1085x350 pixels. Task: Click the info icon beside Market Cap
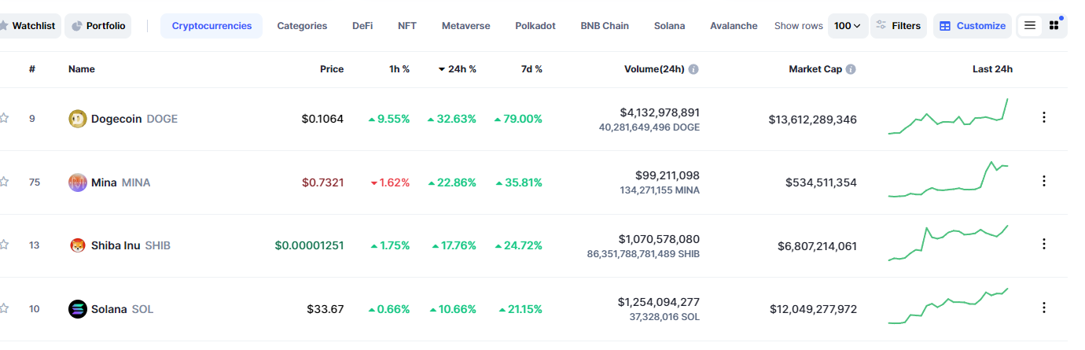tap(851, 69)
